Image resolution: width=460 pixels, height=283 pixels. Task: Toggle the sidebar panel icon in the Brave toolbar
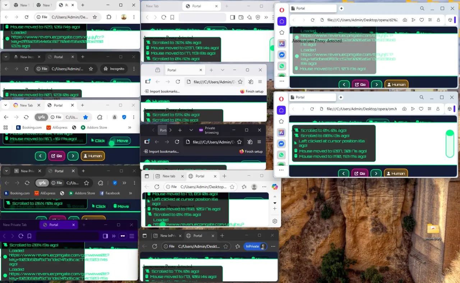233,17
